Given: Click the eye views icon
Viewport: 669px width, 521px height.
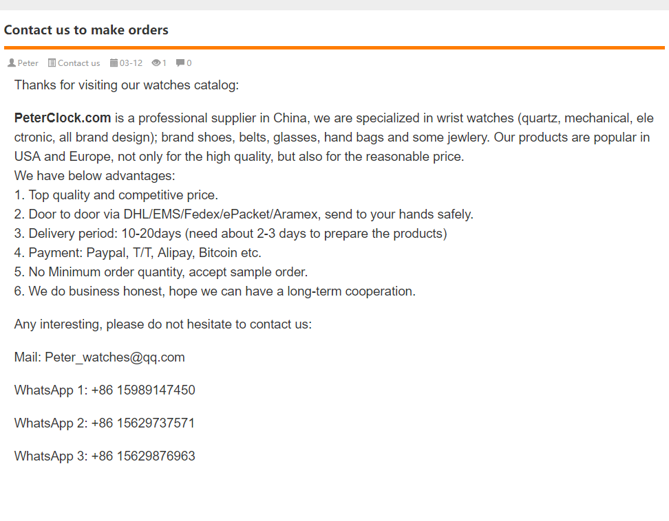Looking at the screenshot, I should point(156,63).
